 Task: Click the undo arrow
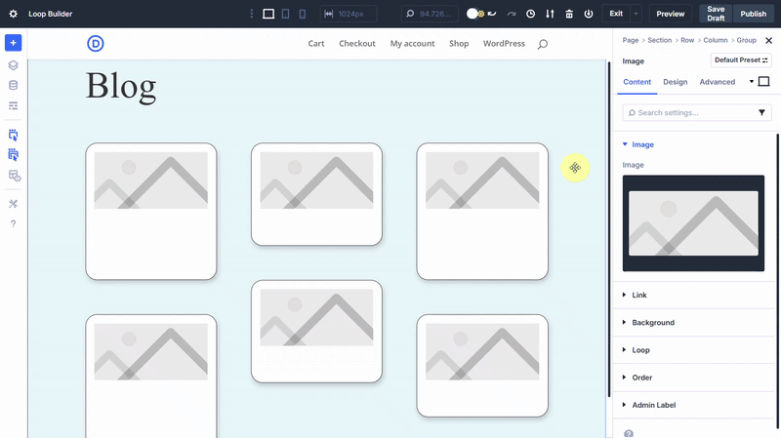tap(492, 14)
